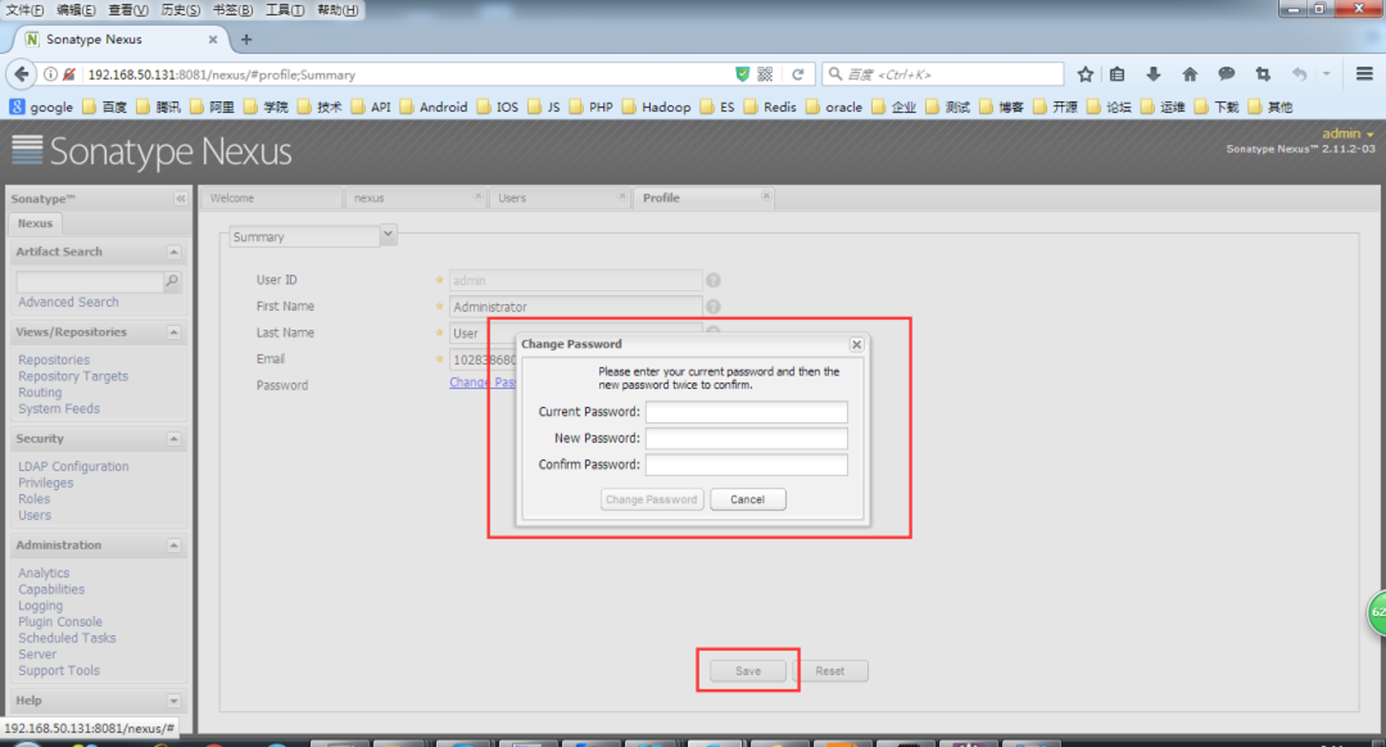Viewport: 1386px width, 747px height.
Task: Close the Change Password dialog
Action: (857, 344)
